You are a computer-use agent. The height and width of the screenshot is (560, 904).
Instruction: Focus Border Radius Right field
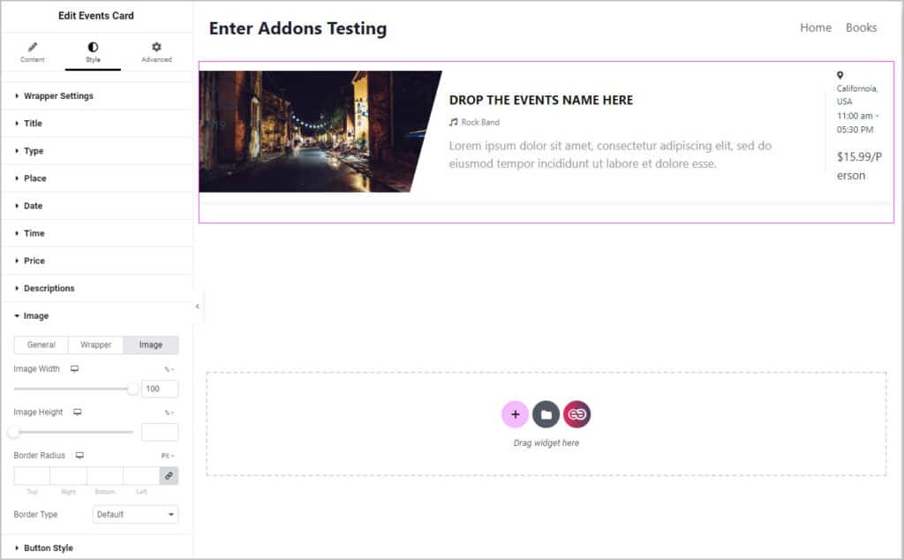click(x=68, y=476)
